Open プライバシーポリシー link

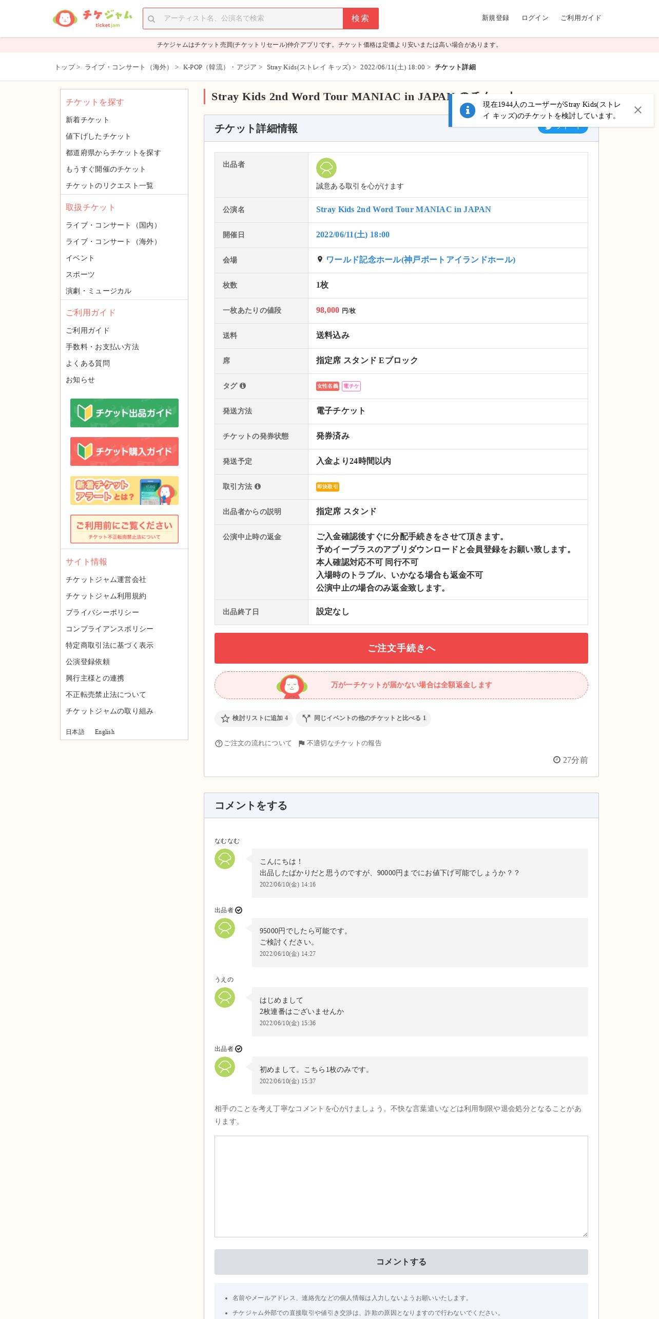[102, 612]
